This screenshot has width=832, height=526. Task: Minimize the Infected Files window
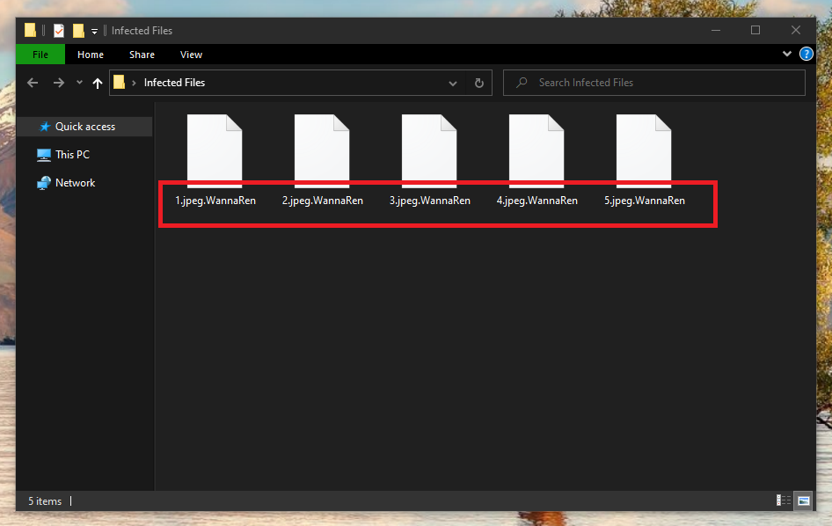click(716, 30)
